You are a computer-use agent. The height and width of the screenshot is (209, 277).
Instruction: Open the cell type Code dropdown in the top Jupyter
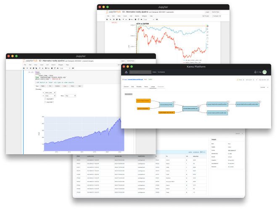pyautogui.click(x=149, y=19)
